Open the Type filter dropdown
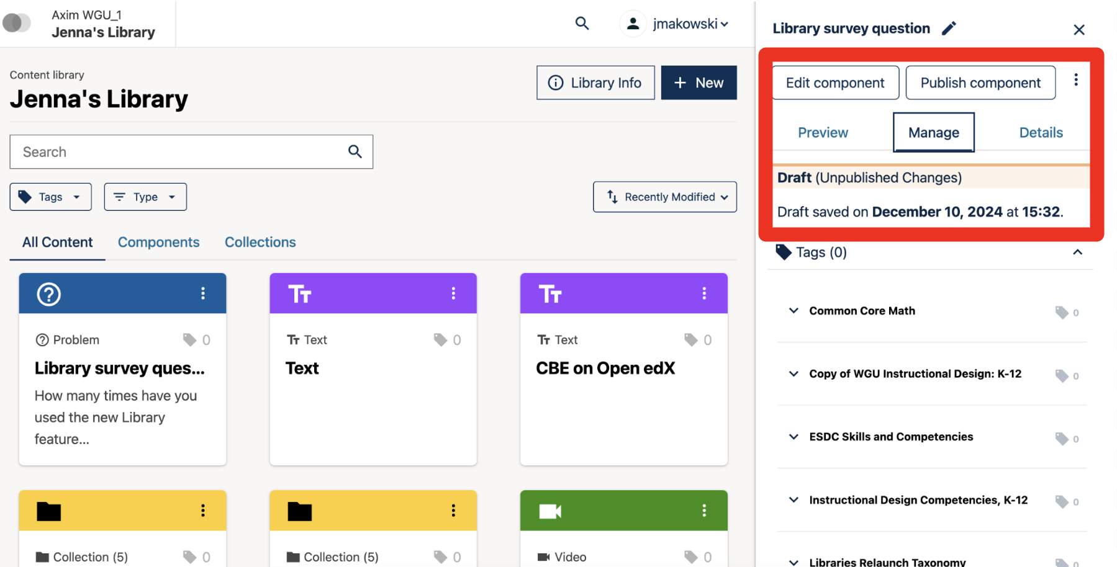 145,197
